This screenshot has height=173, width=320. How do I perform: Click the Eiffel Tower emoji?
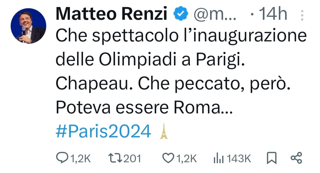[164, 132]
